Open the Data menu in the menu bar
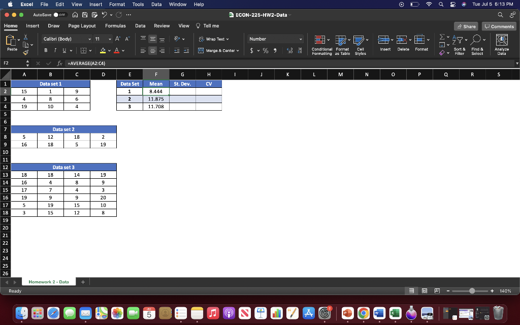520x325 pixels. (x=156, y=4)
